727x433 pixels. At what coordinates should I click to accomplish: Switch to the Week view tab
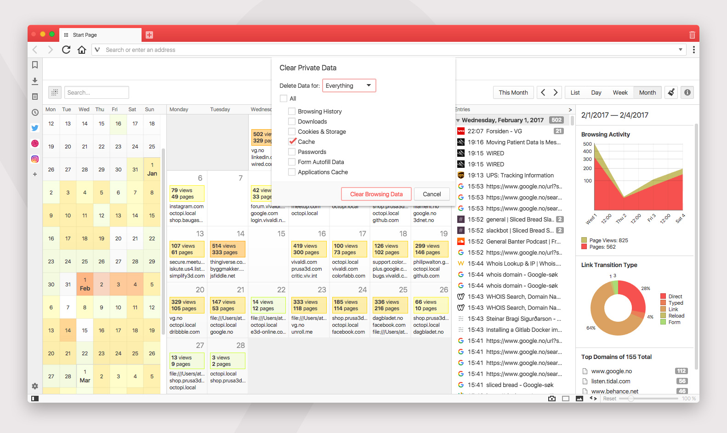pos(620,92)
